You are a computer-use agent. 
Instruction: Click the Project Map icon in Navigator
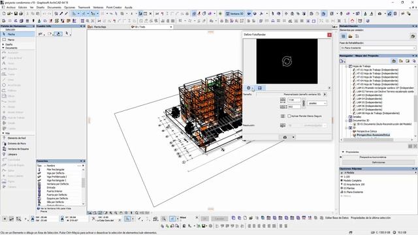[x=394, y=61]
